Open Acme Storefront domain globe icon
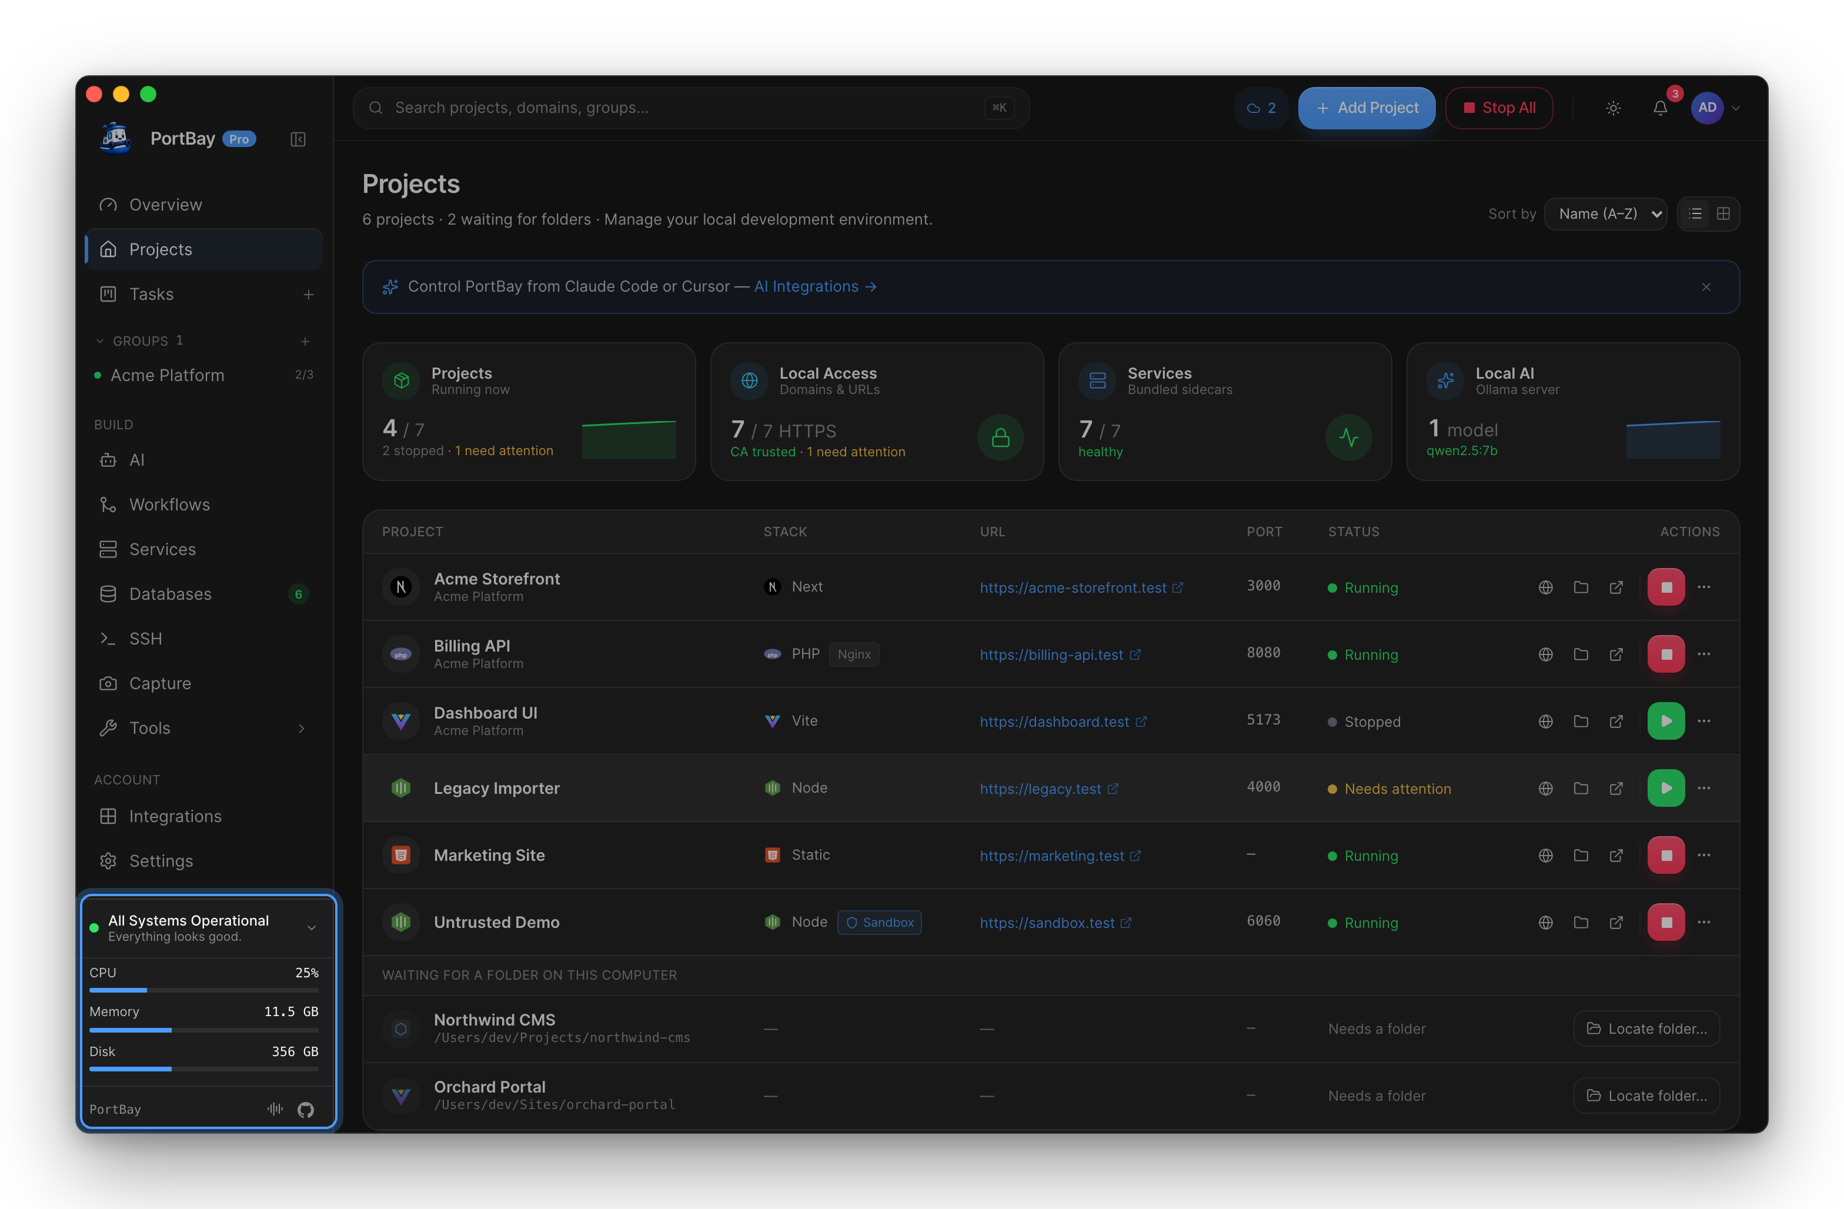The height and width of the screenshot is (1209, 1844). tap(1546, 587)
